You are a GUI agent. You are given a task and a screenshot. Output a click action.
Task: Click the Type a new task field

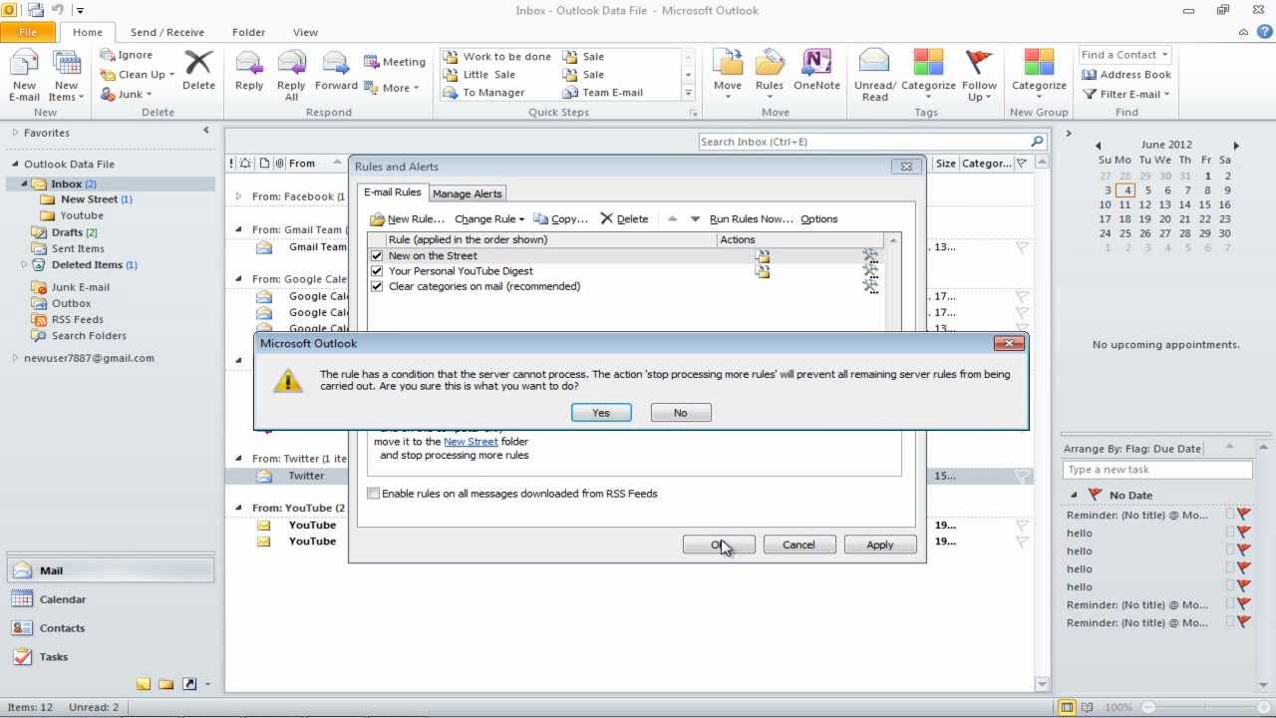1157,470
